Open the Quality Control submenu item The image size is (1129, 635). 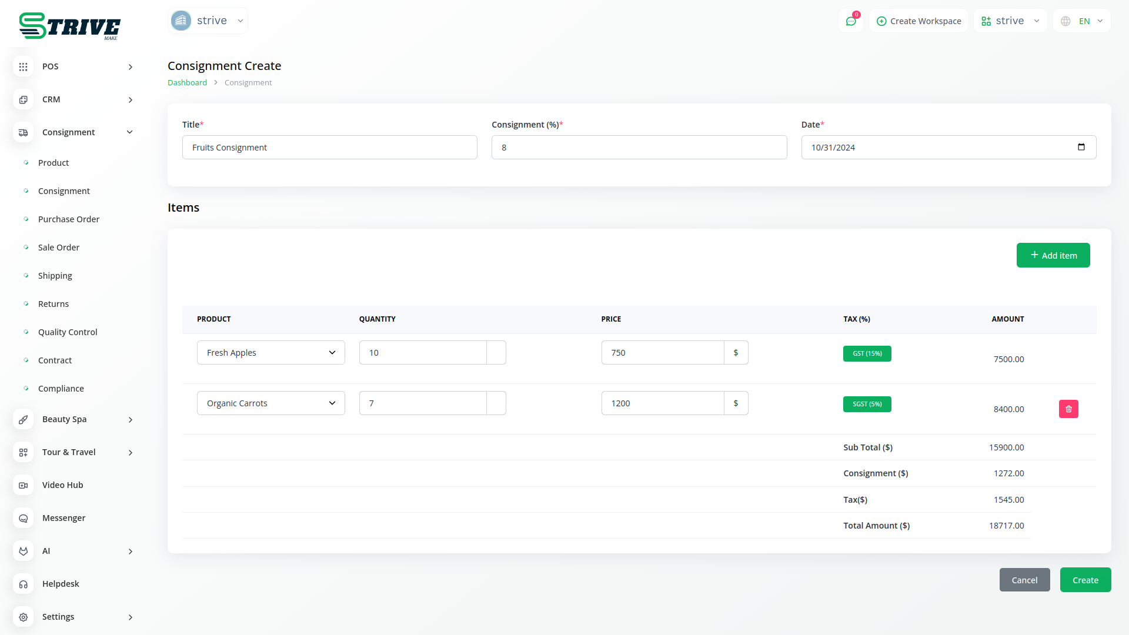(68, 332)
